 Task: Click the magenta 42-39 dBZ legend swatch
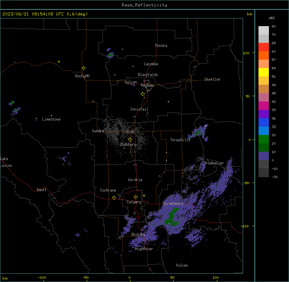264,105
